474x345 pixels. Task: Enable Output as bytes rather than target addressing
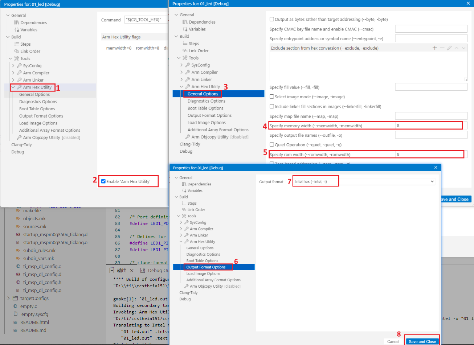(272, 19)
